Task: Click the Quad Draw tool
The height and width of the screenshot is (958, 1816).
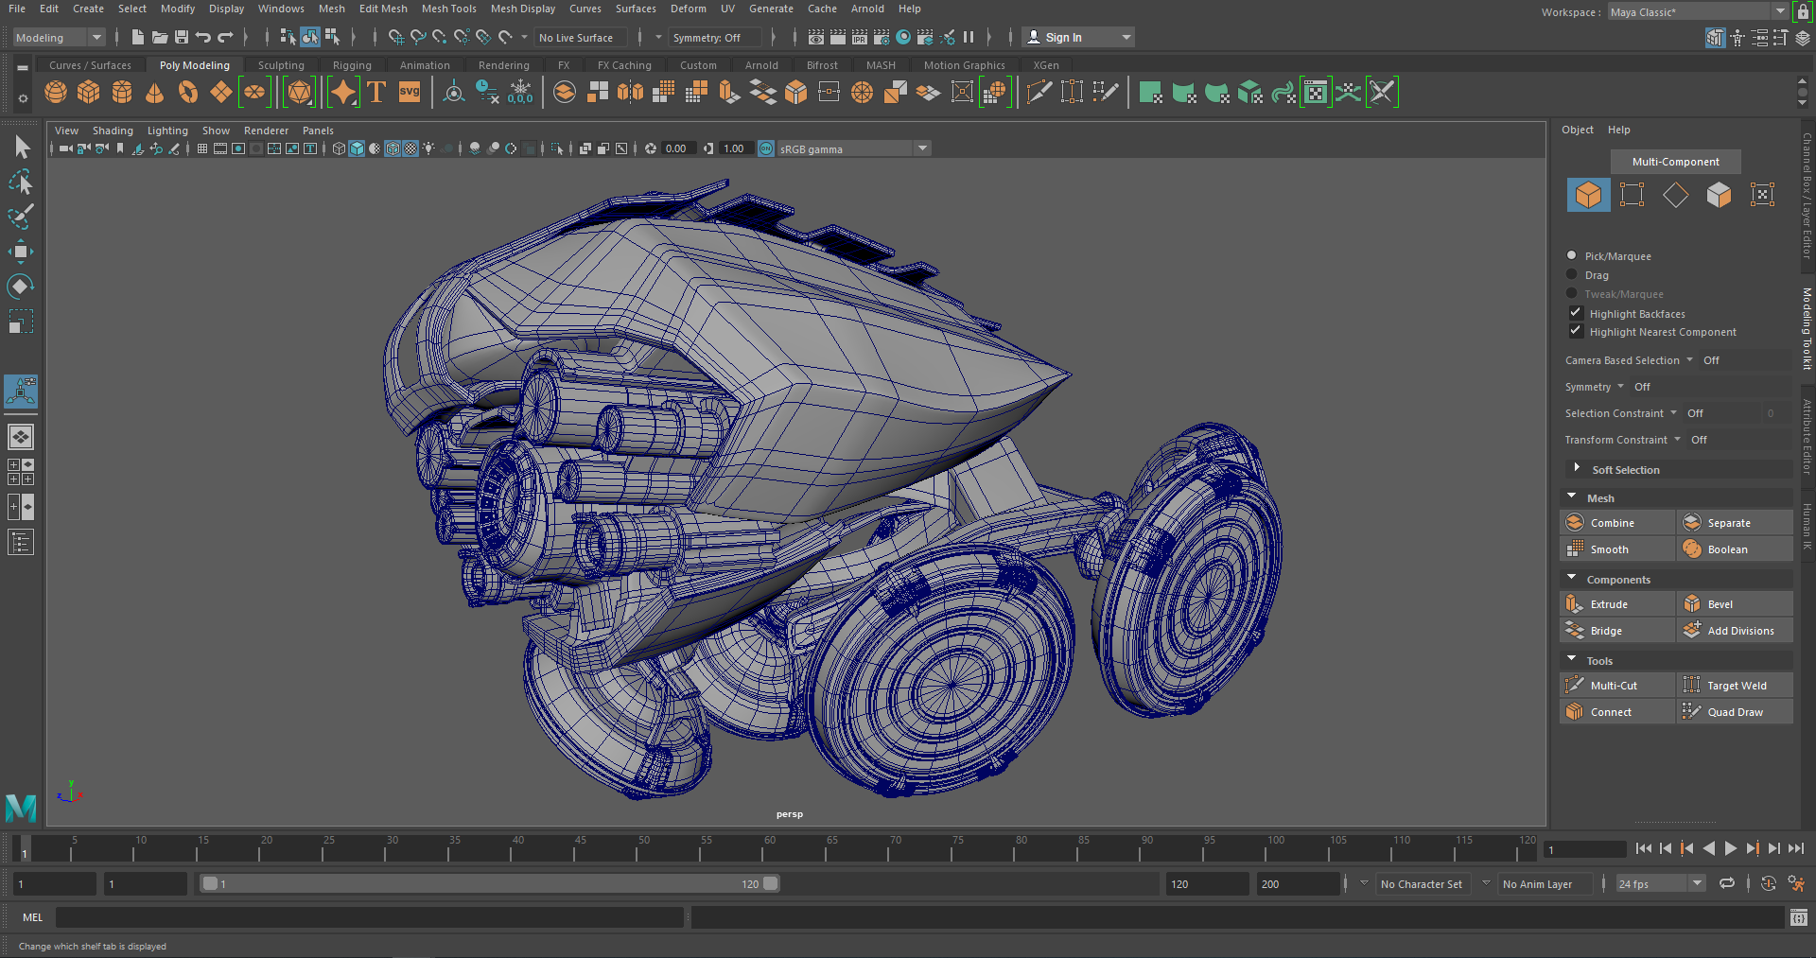Action: pyautogui.click(x=1735, y=712)
